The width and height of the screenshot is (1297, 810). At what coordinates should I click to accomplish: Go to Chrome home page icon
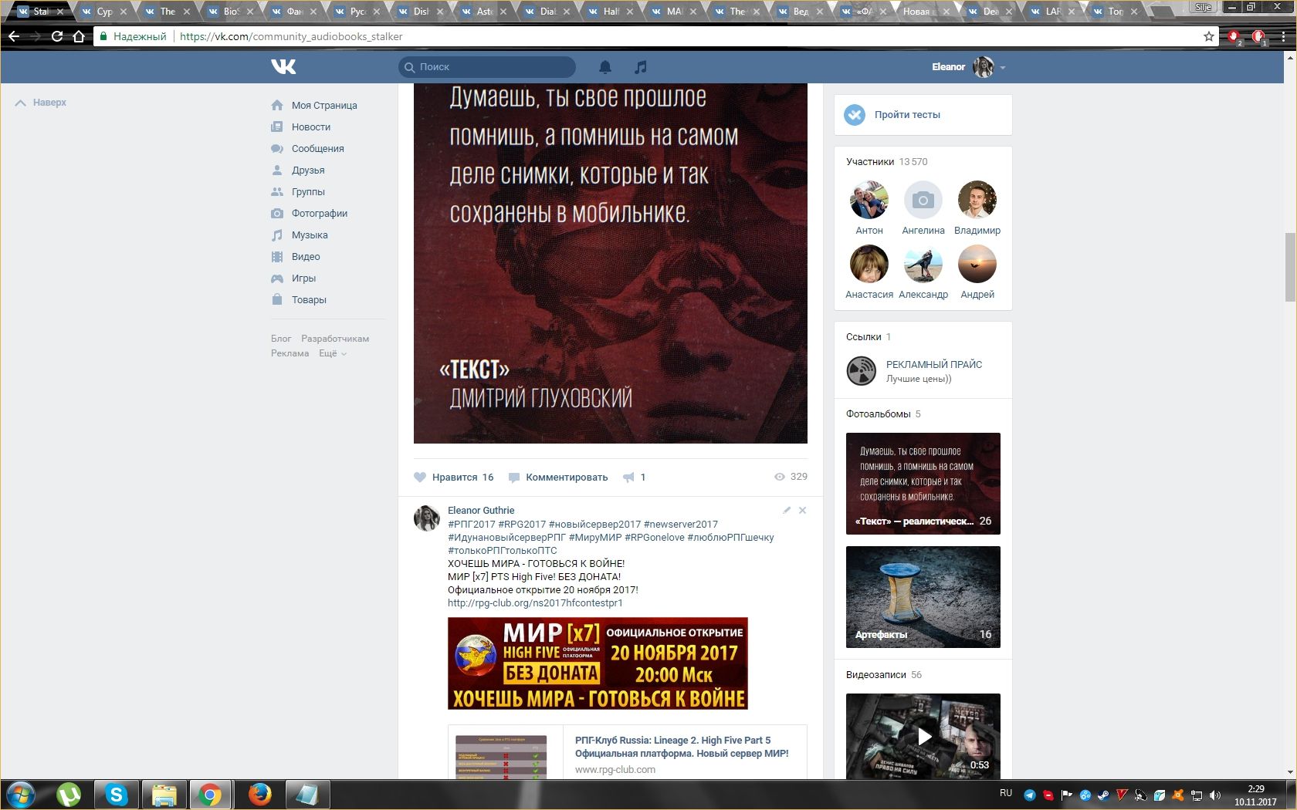click(78, 36)
